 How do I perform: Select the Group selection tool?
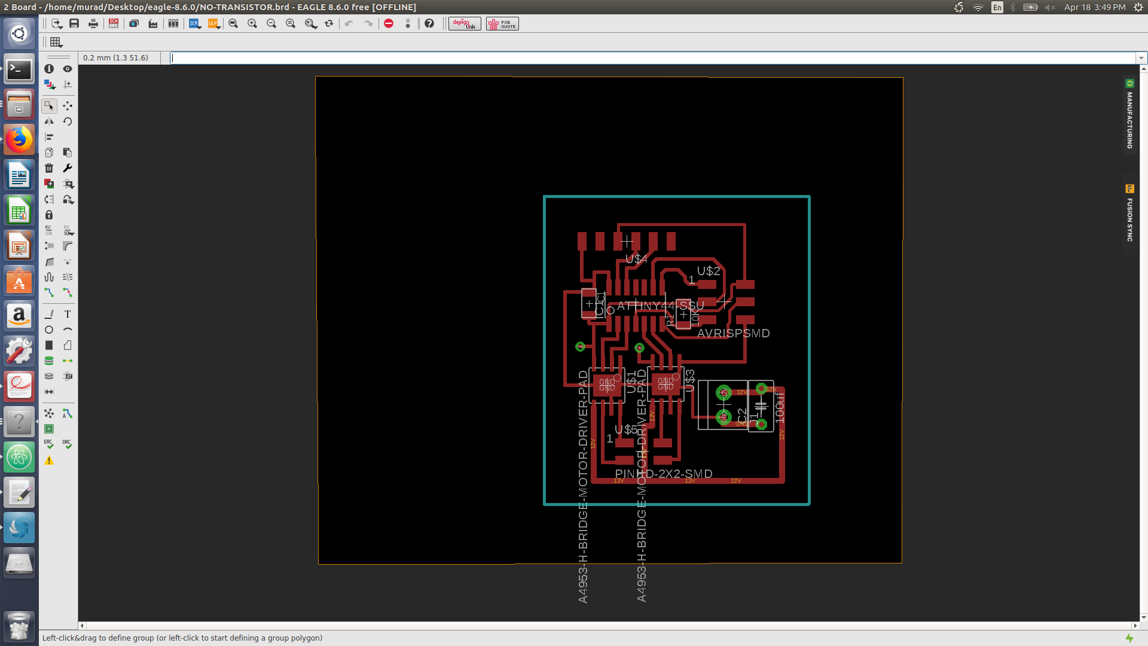click(49, 106)
